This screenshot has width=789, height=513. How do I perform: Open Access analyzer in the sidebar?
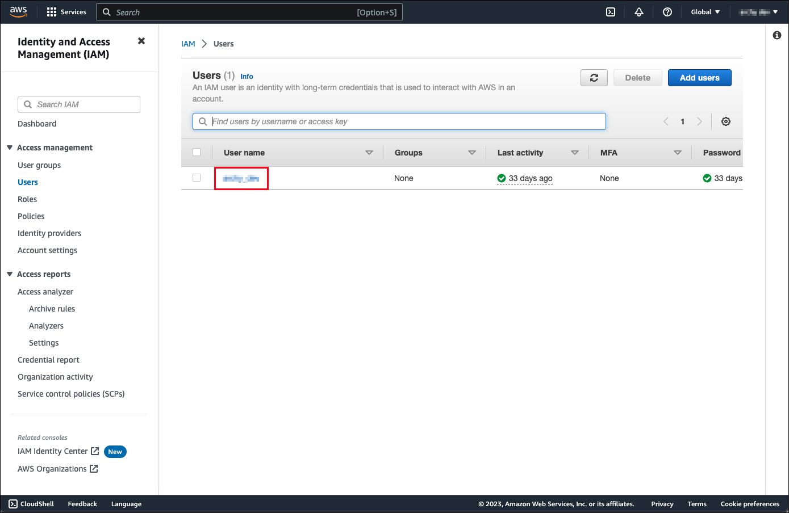click(x=45, y=292)
